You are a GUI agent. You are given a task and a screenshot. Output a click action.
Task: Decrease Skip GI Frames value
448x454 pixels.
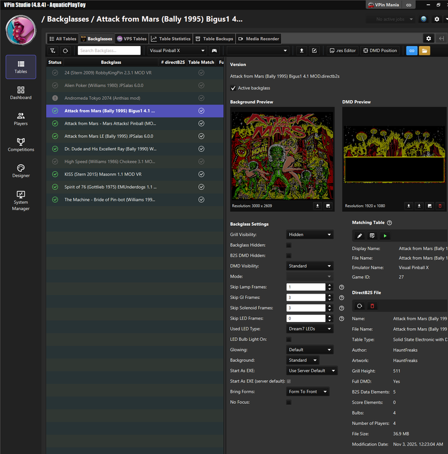(x=330, y=300)
